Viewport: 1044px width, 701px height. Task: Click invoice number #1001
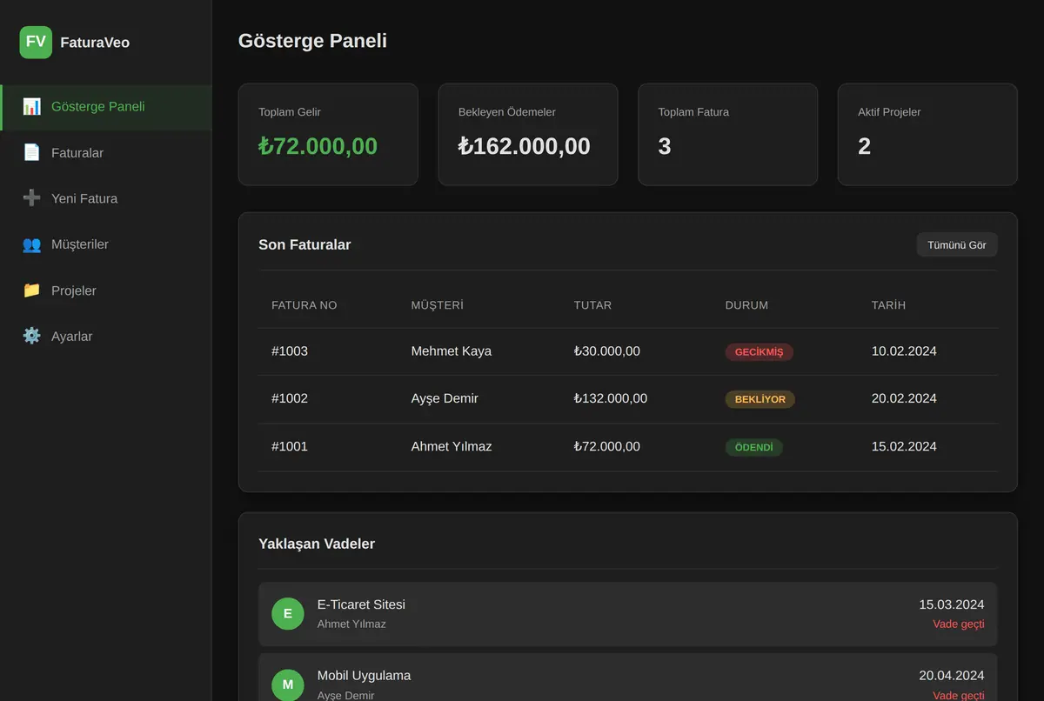[x=290, y=447]
